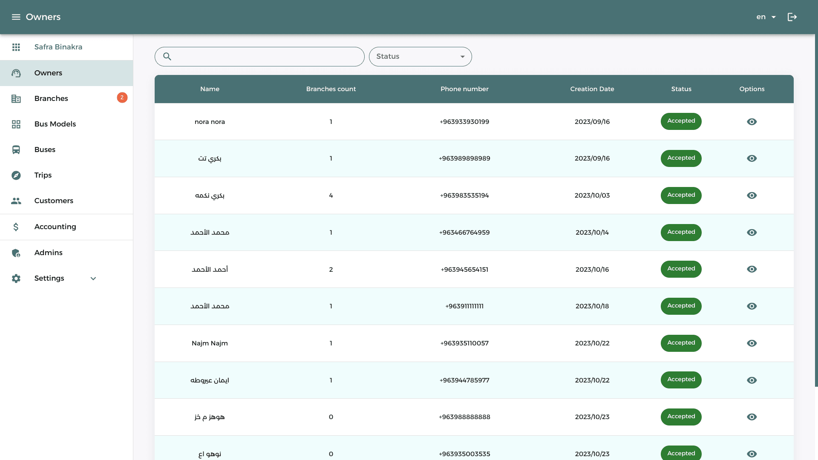Click Accepted badge for +963983535194 row
The width and height of the screenshot is (818, 460).
681,195
